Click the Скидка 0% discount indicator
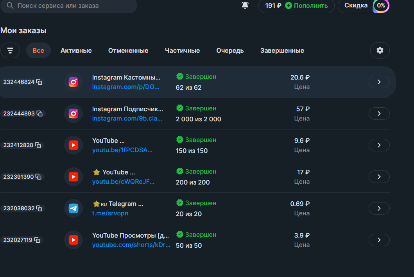The width and height of the screenshot is (414, 277). [x=364, y=5]
